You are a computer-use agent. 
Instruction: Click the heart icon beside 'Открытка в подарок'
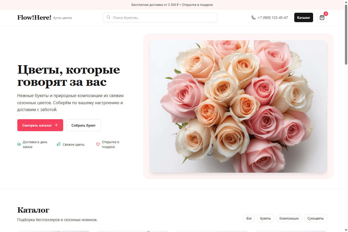tap(98, 144)
